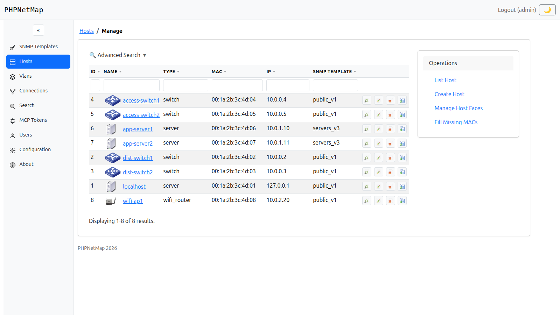Edit access-switch2 with the pencil icon
Viewport: 560px width, 315px height.
point(378,115)
